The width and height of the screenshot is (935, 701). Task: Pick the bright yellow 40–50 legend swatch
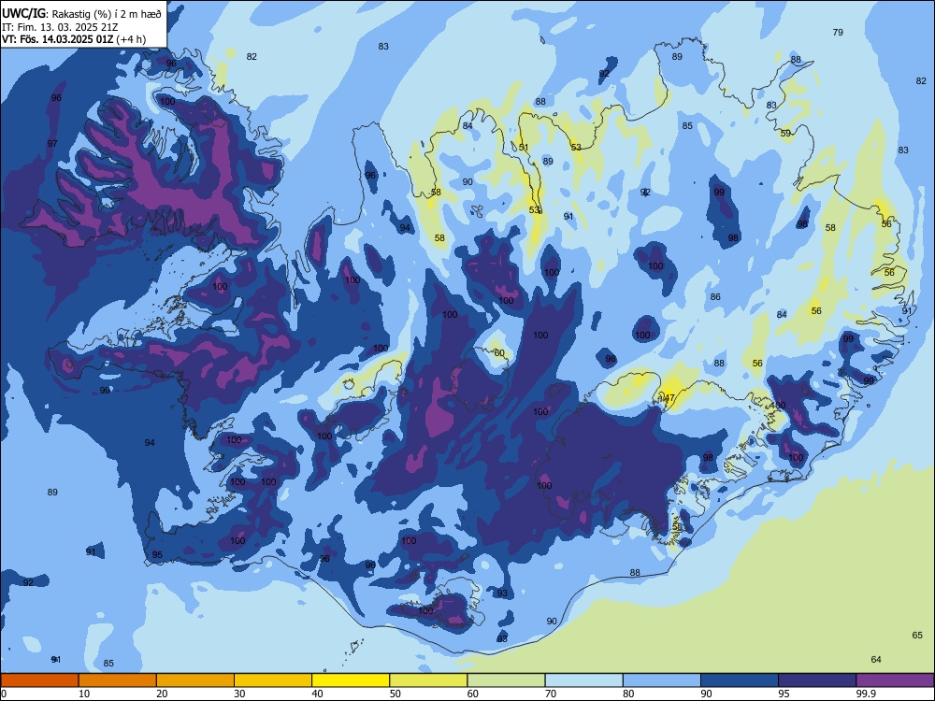[x=351, y=680]
